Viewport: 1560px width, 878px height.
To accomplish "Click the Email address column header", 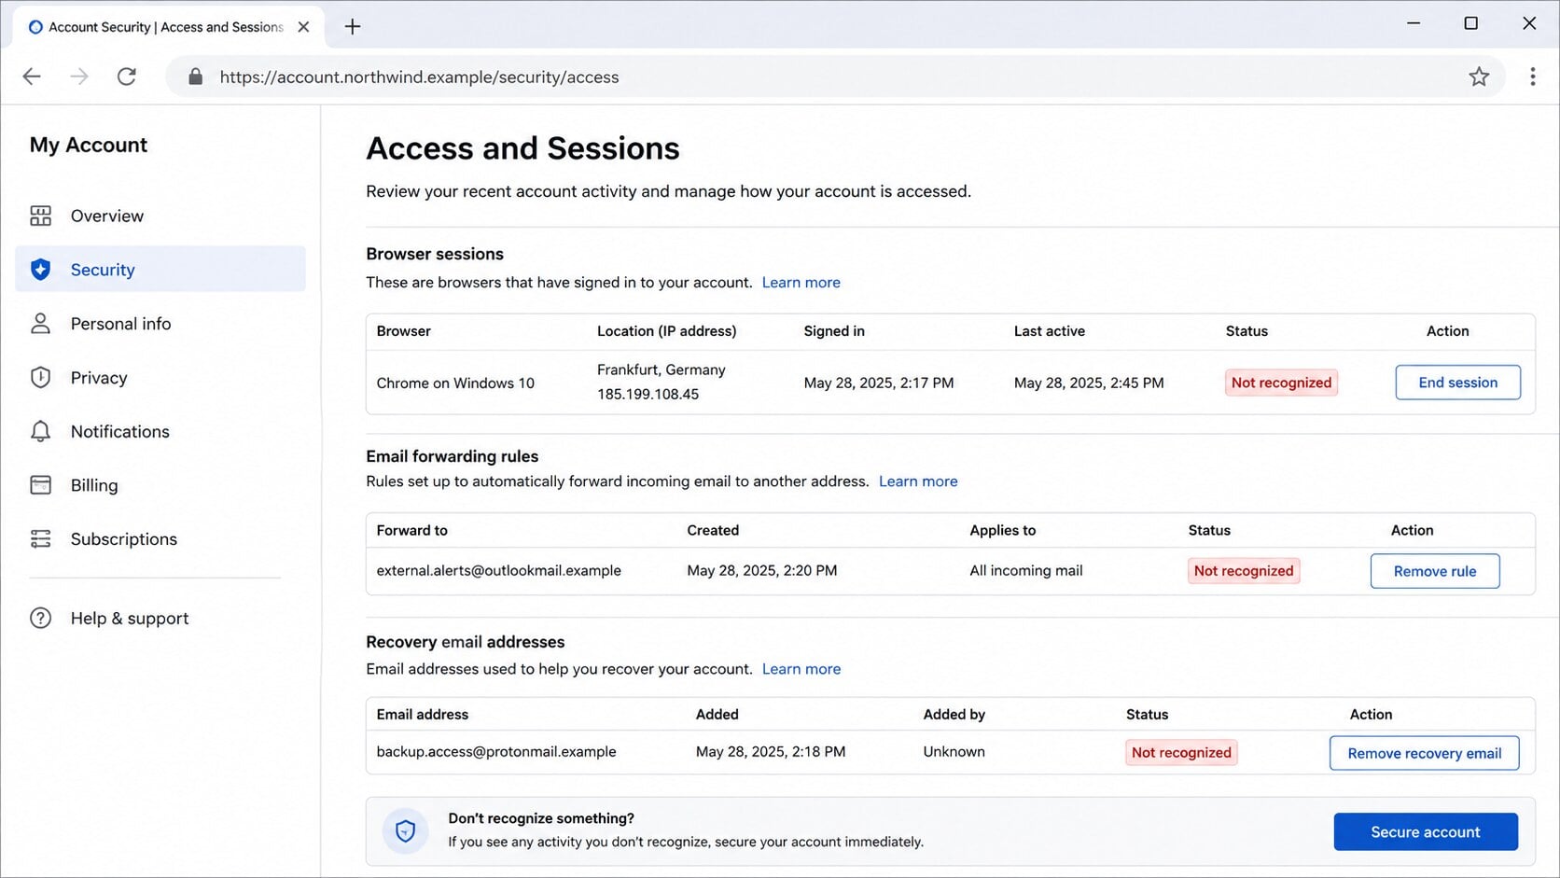I will click(423, 715).
